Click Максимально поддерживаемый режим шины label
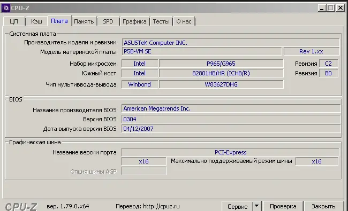The image size is (348, 211). [231, 161]
